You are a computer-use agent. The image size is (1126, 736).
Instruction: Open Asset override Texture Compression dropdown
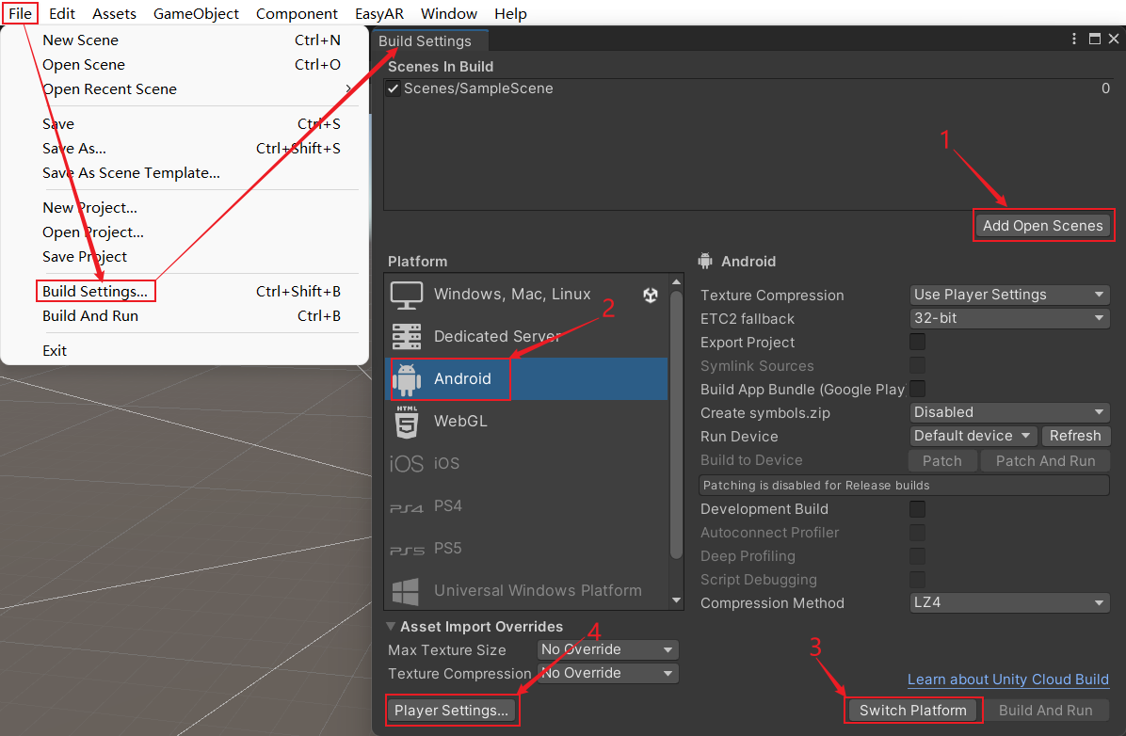[x=607, y=674]
